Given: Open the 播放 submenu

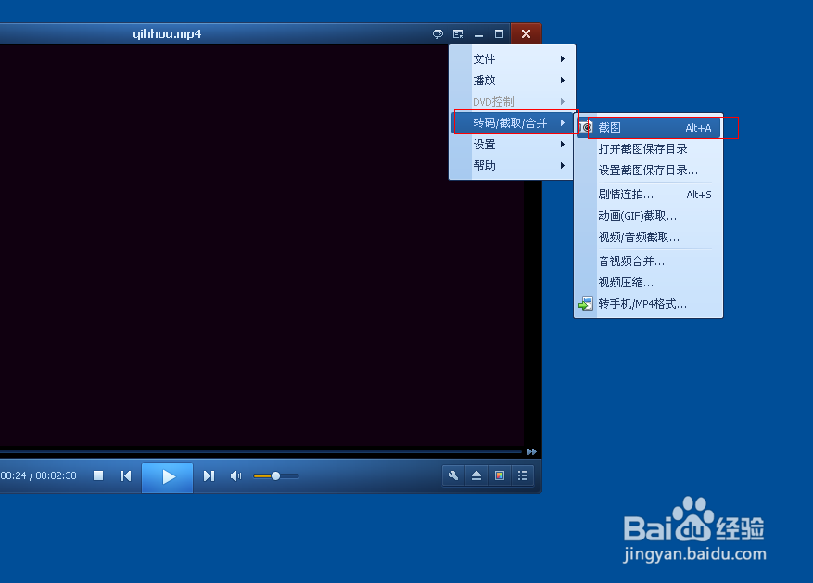Looking at the screenshot, I should pos(513,81).
